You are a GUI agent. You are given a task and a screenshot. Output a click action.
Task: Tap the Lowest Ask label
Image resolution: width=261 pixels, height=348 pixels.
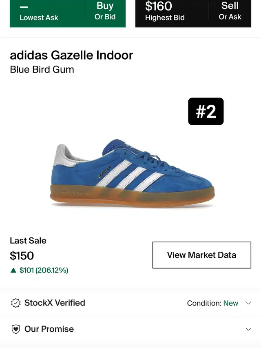pos(39,18)
